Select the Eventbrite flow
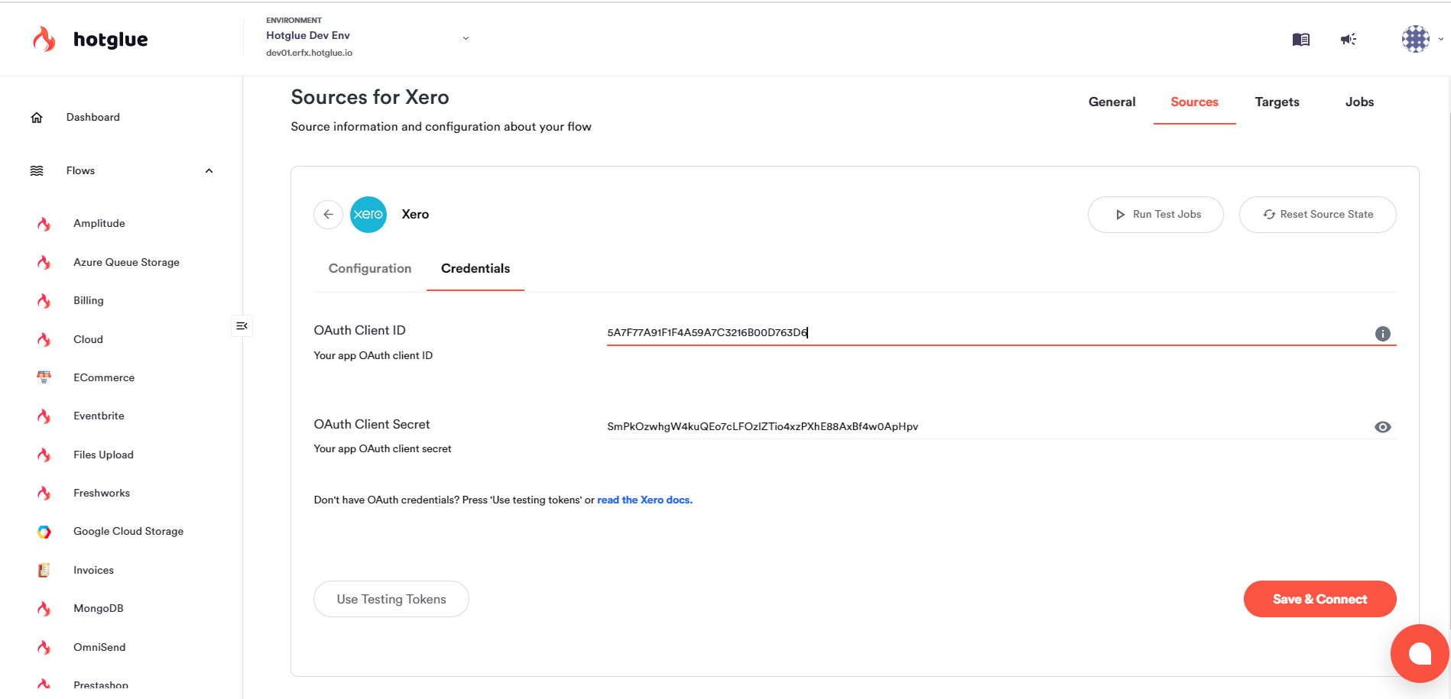Image resolution: width=1451 pixels, height=699 pixels. coord(99,416)
